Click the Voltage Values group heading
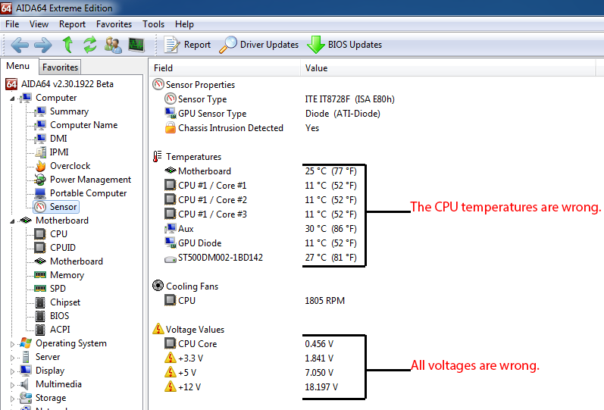 189,330
